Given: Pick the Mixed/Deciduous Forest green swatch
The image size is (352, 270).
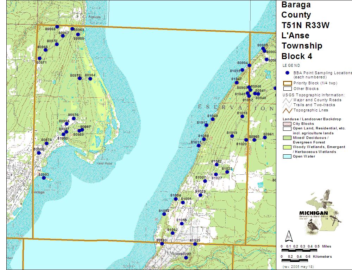Looking at the screenshot, I should (288, 138).
